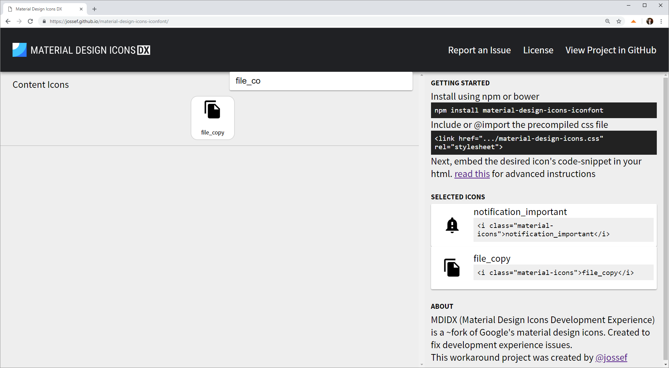This screenshot has width=669, height=368.
Task: Click the notification_important bell icon in selected icons
Action: click(x=452, y=225)
